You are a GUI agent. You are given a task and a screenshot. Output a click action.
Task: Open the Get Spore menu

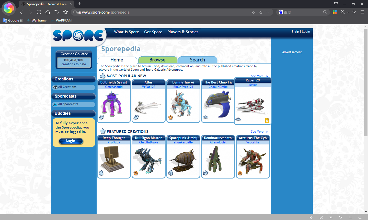(153, 32)
